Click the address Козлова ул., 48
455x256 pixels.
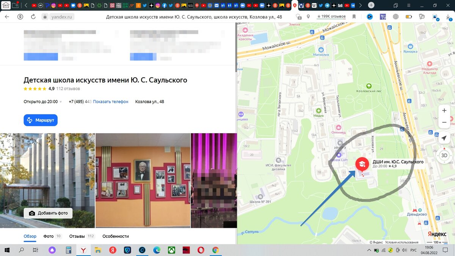(x=150, y=102)
